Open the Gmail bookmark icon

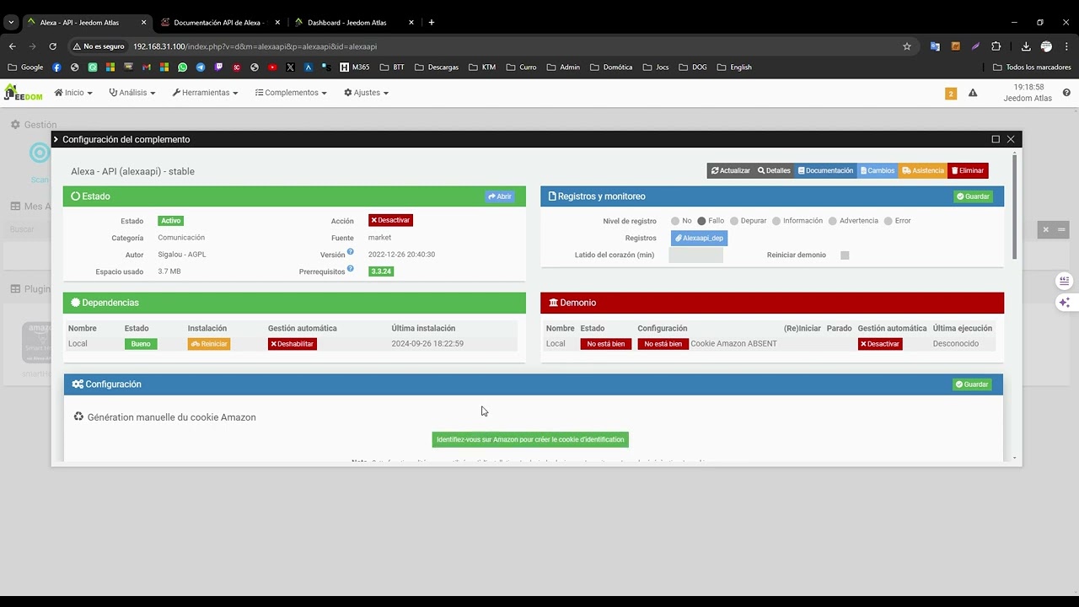[147, 67]
